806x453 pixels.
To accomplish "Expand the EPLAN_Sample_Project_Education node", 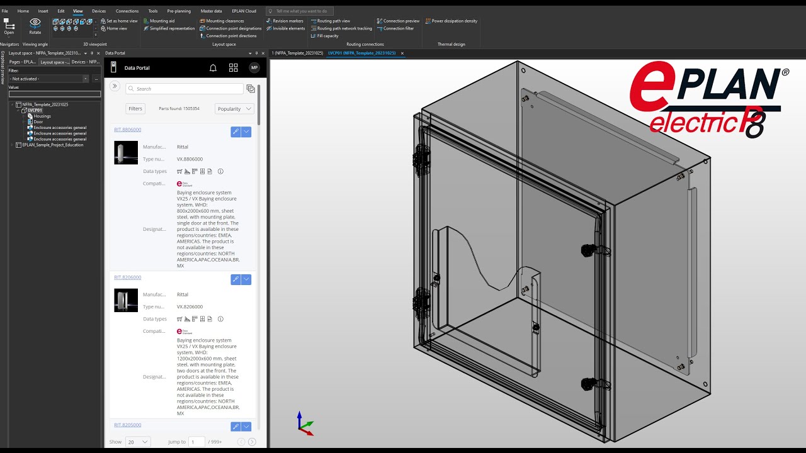I will 11,145.
